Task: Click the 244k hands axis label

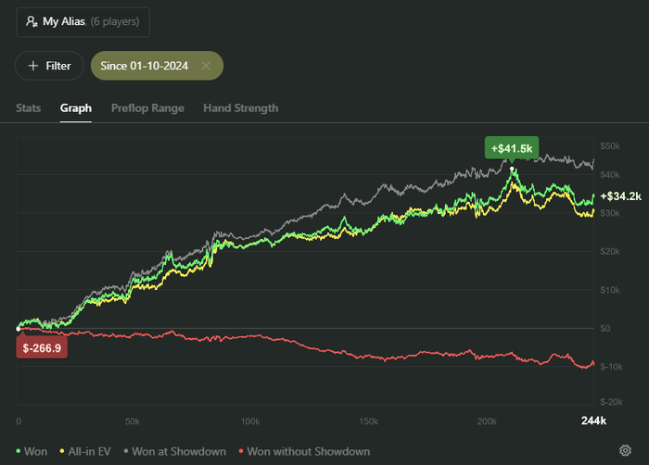Action: click(x=592, y=421)
